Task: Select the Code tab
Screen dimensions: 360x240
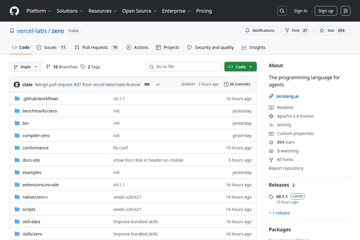Action: tap(21, 47)
